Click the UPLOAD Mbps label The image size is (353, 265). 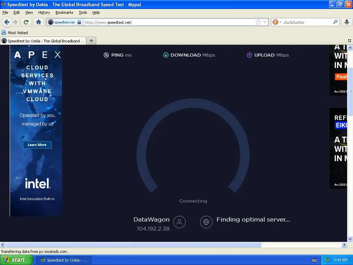[x=272, y=55]
